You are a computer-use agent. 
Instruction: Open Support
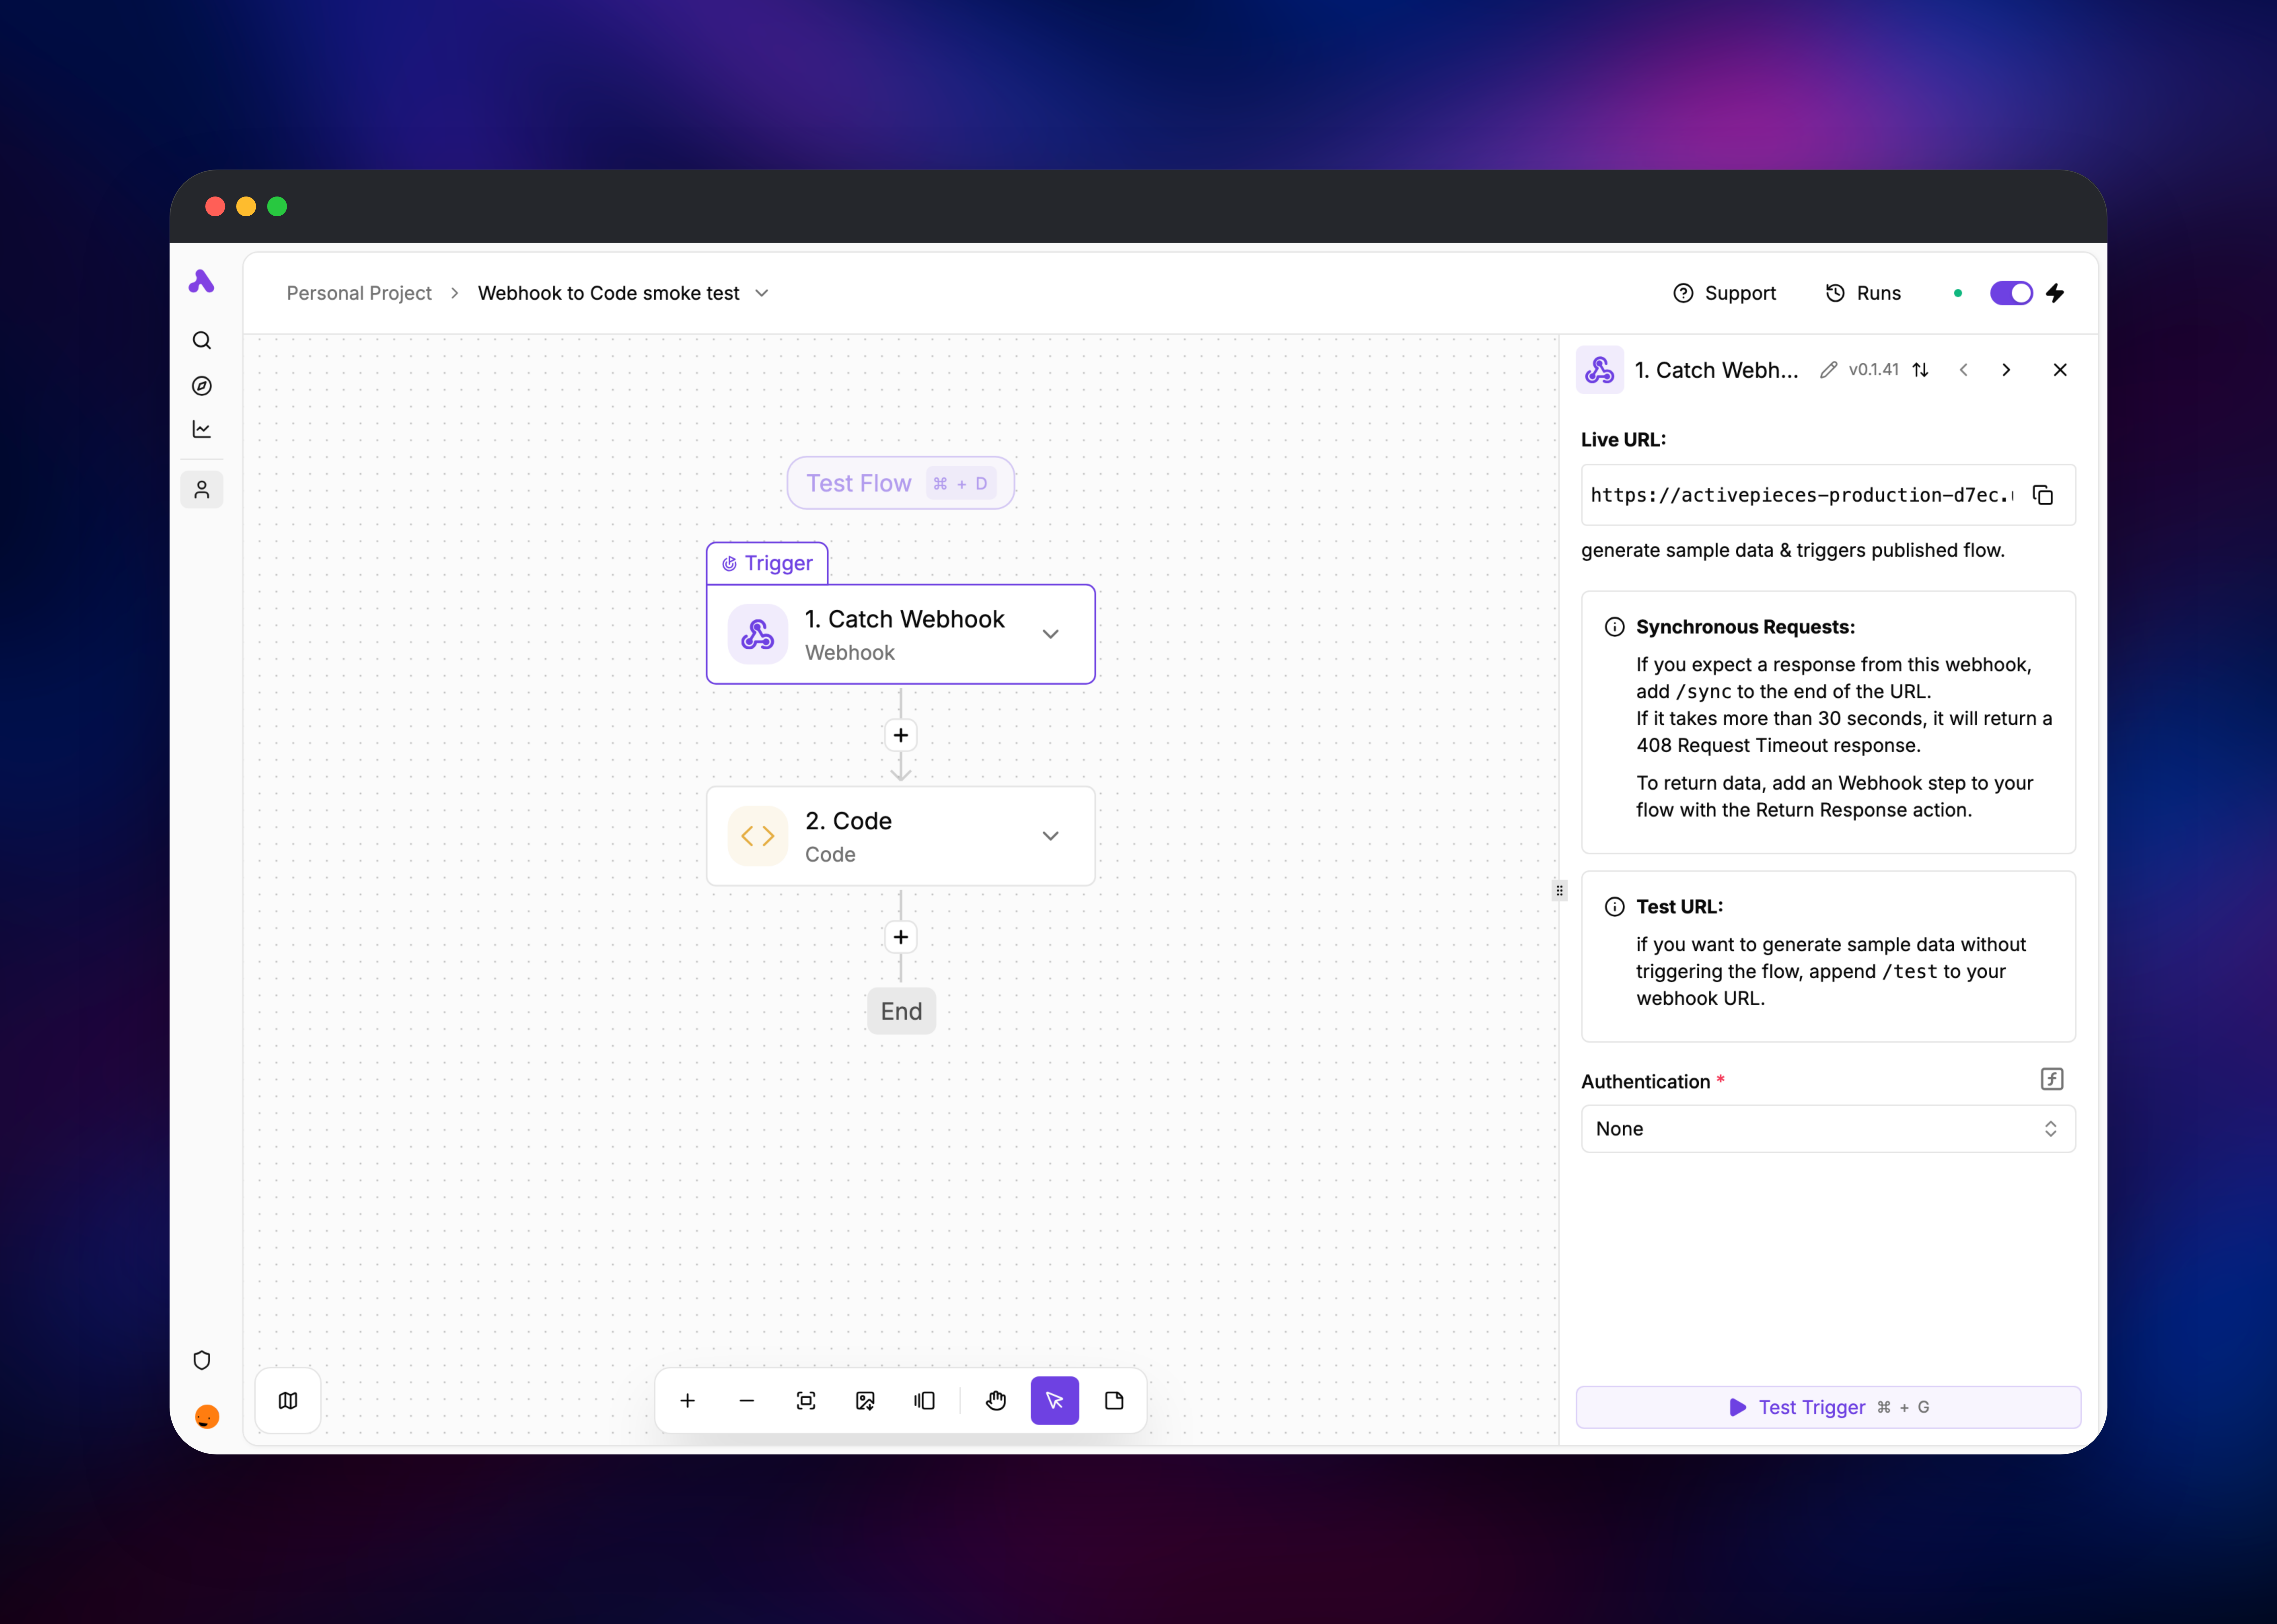pyautogui.click(x=1725, y=293)
